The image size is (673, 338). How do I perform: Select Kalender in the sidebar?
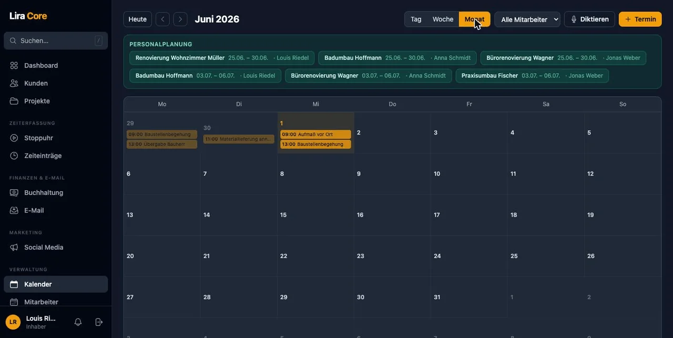(56, 284)
